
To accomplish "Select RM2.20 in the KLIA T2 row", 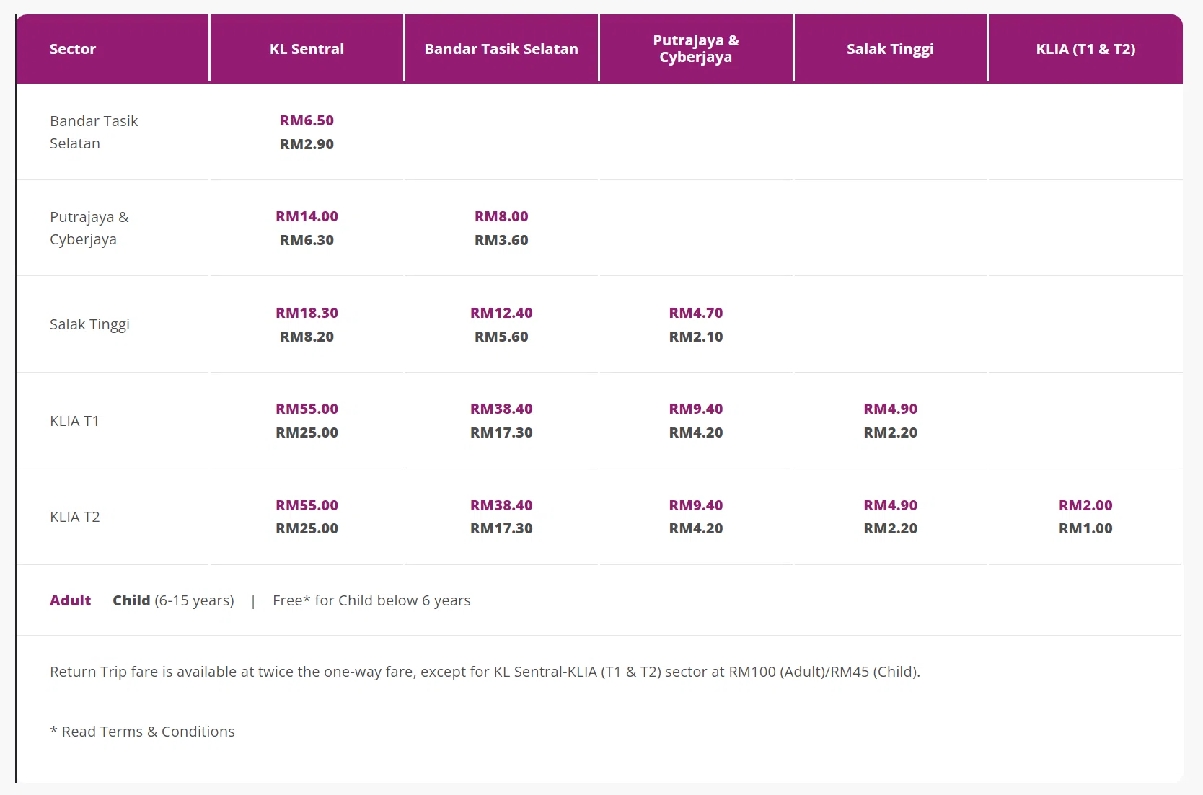I will (x=891, y=528).
